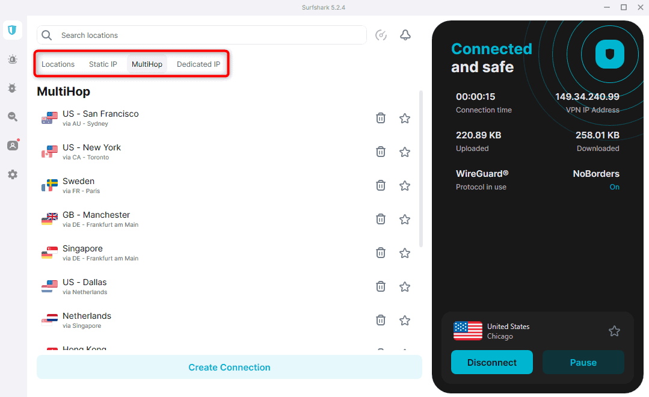
Task: Switch to the Locations tab
Action: [58, 64]
